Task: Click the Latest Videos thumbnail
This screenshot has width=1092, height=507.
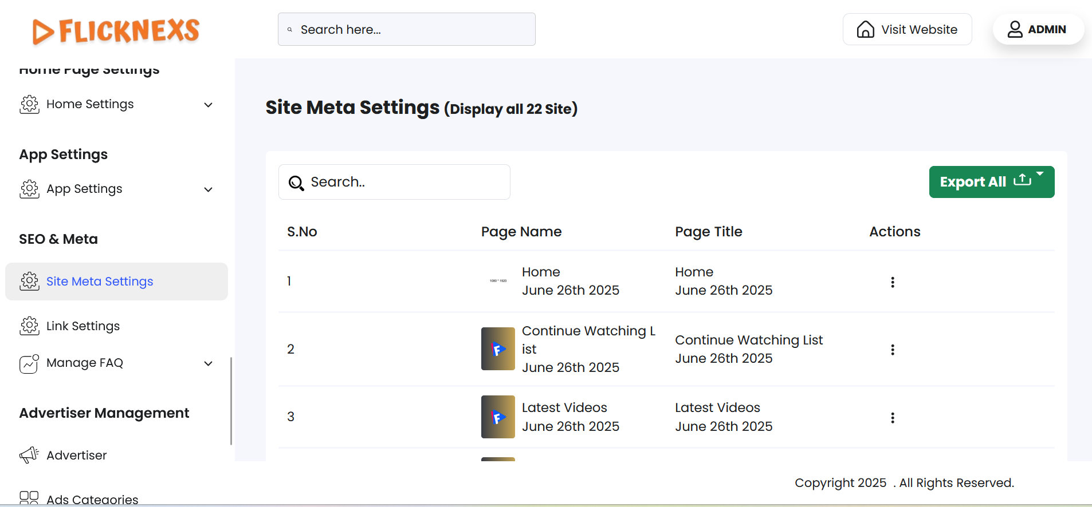Action: tap(498, 417)
